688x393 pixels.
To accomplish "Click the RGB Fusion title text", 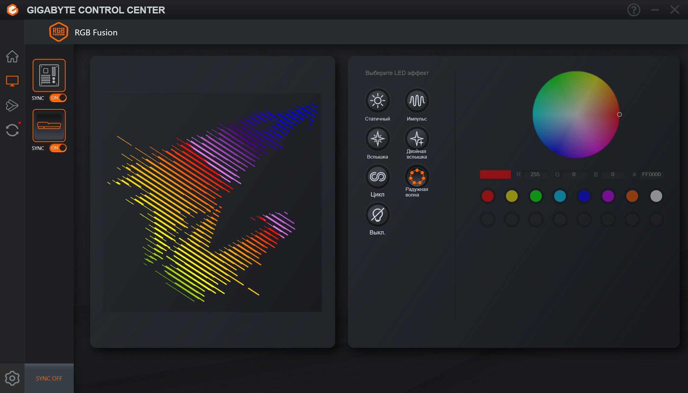I will point(96,32).
